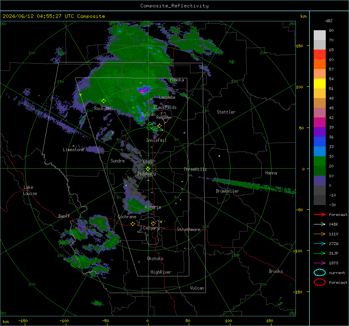Click the Vulcan town label

(197, 288)
